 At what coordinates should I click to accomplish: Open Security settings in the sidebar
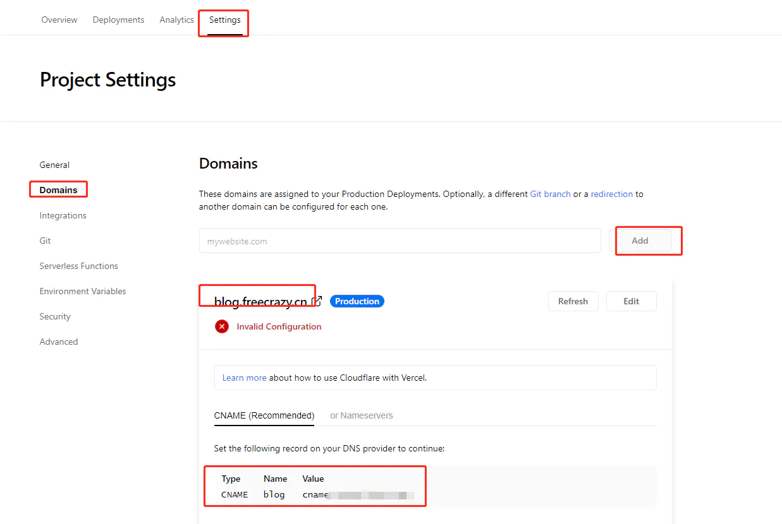(55, 316)
